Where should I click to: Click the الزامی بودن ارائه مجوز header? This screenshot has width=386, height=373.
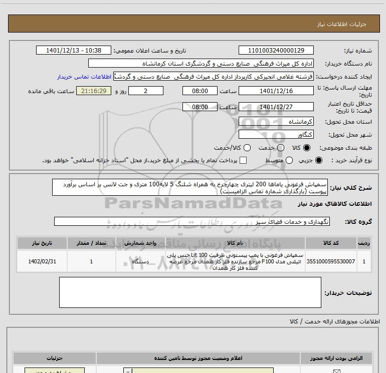tap(336, 358)
